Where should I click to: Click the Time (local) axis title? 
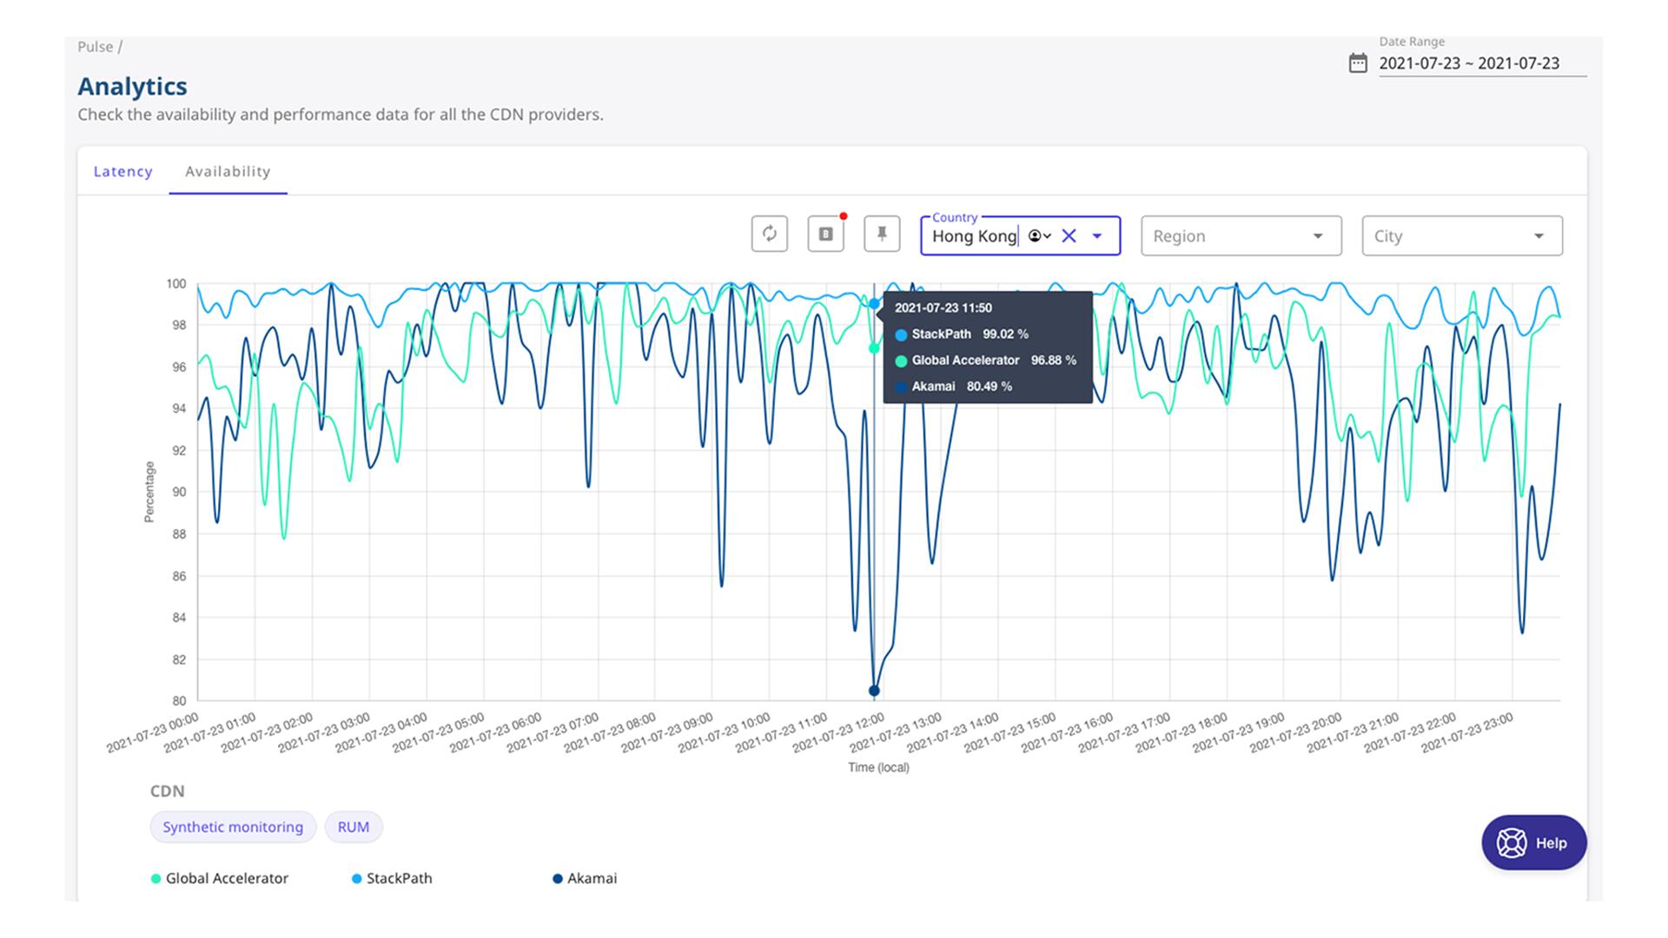(x=878, y=768)
